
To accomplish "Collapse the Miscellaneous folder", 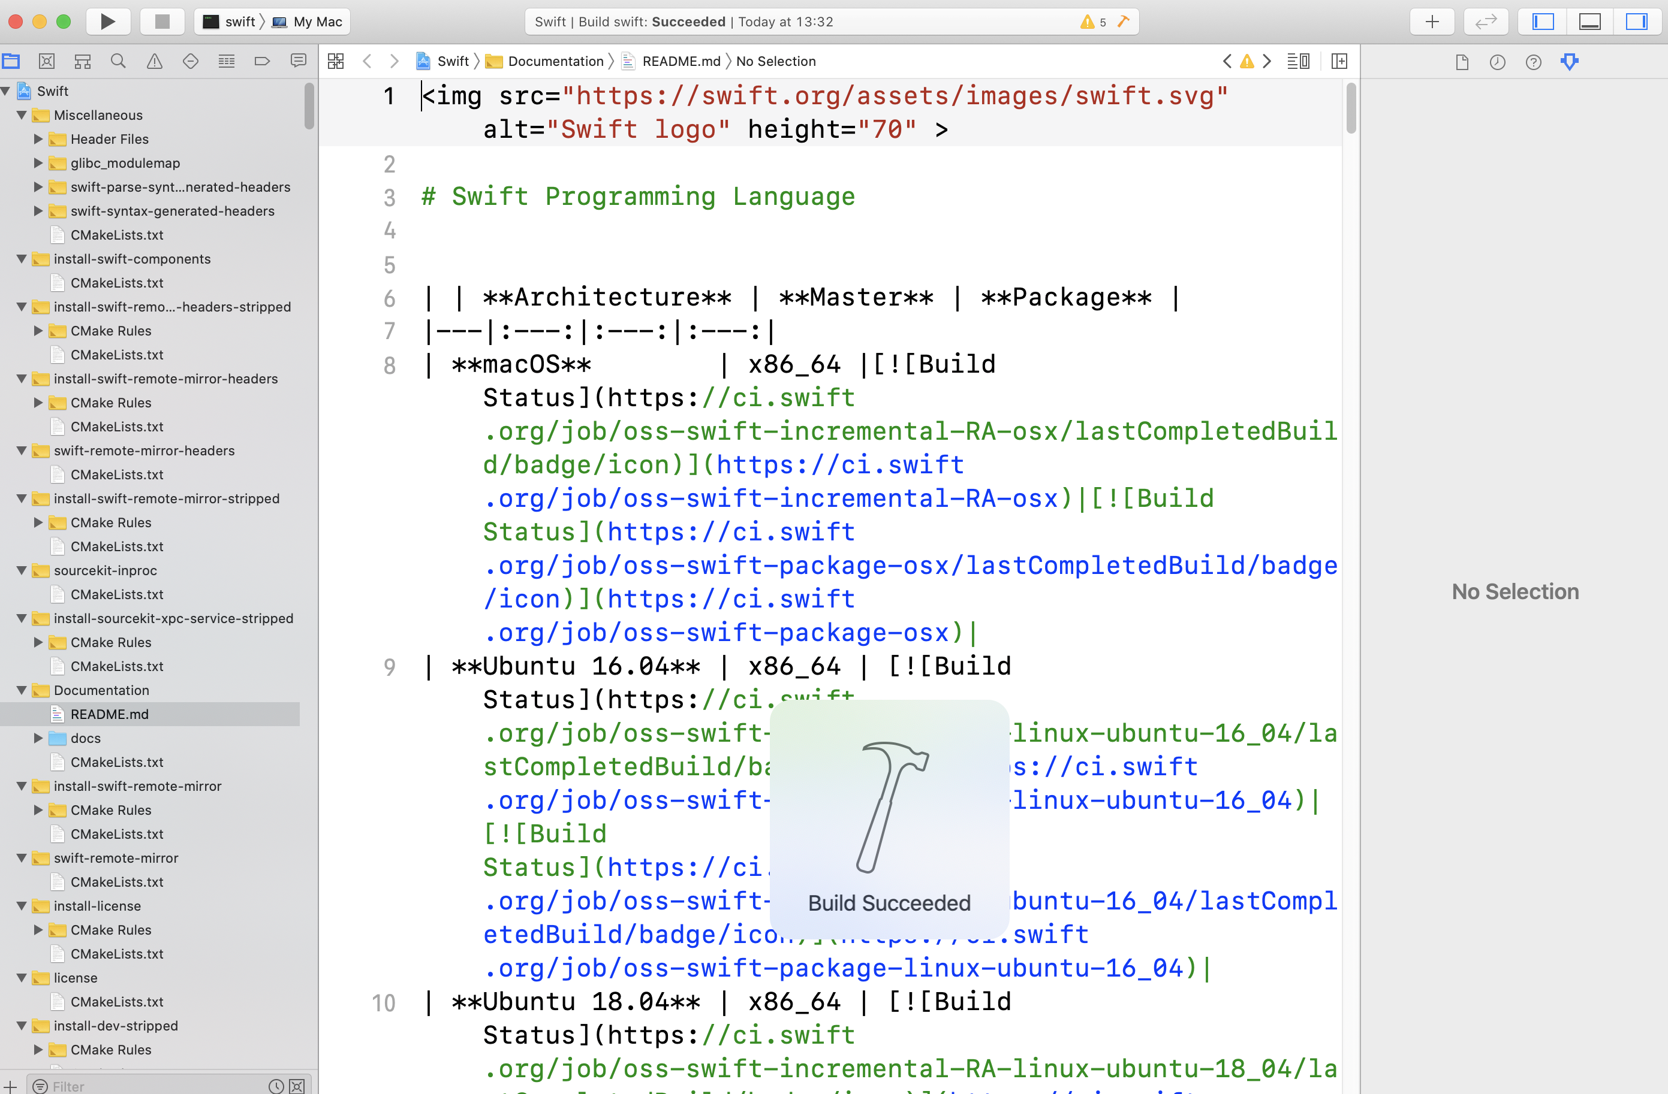I will [22, 115].
